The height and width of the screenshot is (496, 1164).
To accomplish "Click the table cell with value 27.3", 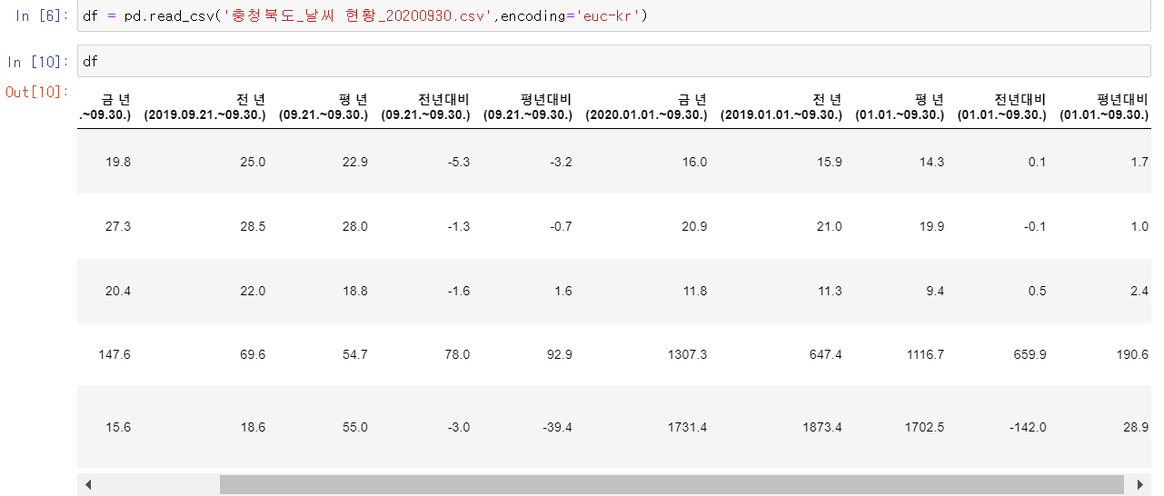I will (x=118, y=226).
